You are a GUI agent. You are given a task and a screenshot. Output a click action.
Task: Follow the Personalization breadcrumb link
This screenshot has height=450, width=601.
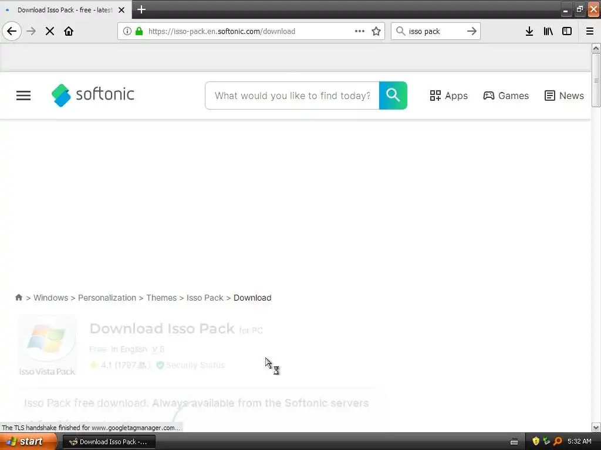point(107,298)
